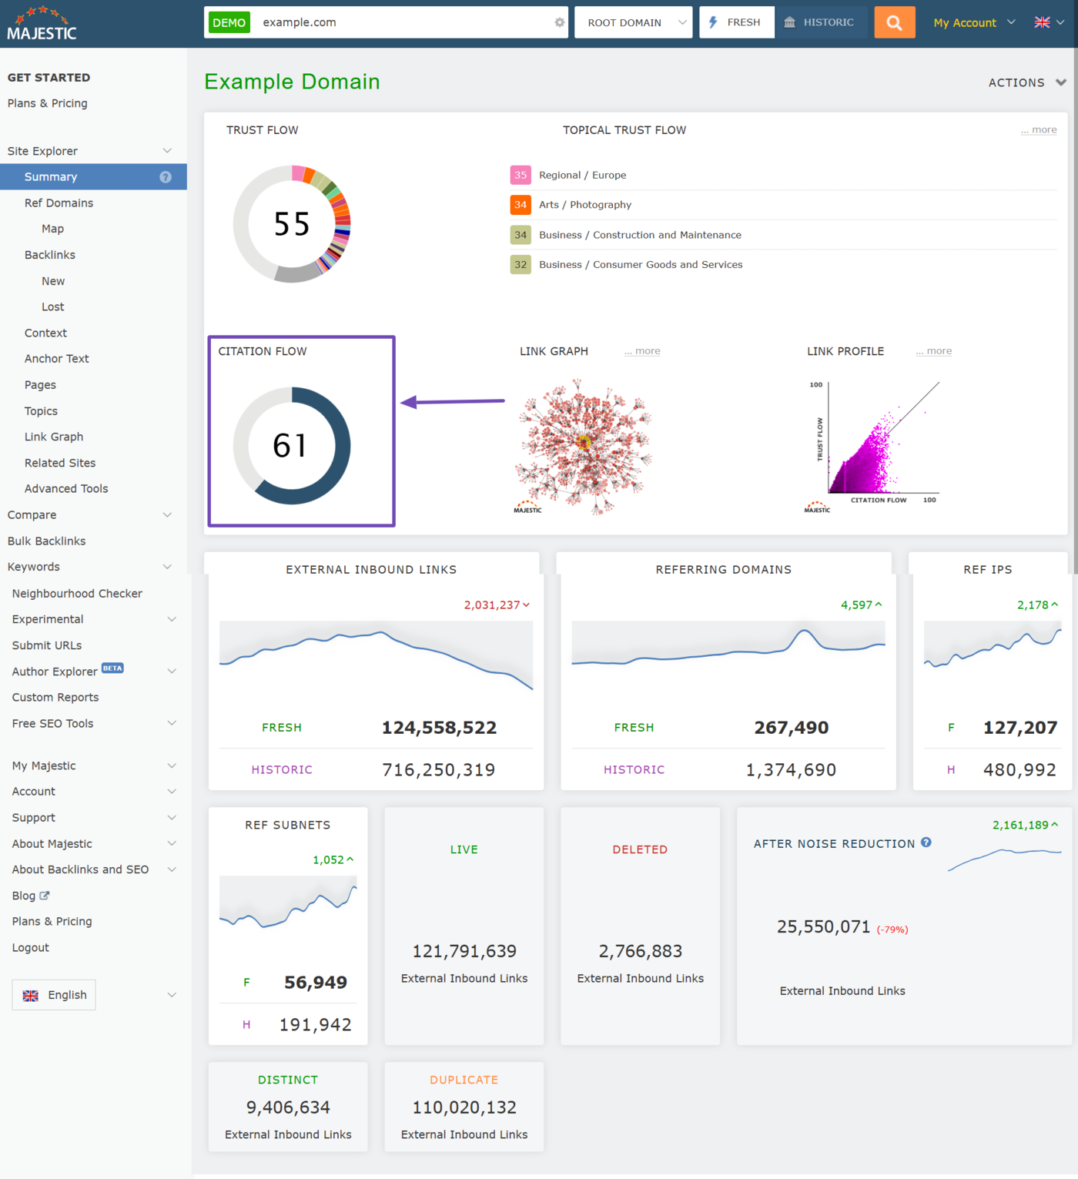Click the 32 Consumer Goods and Services badge

[521, 265]
